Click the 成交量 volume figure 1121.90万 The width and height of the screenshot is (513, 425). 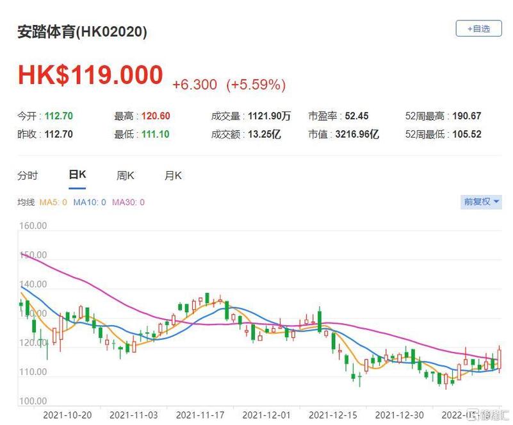click(x=269, y=116)
